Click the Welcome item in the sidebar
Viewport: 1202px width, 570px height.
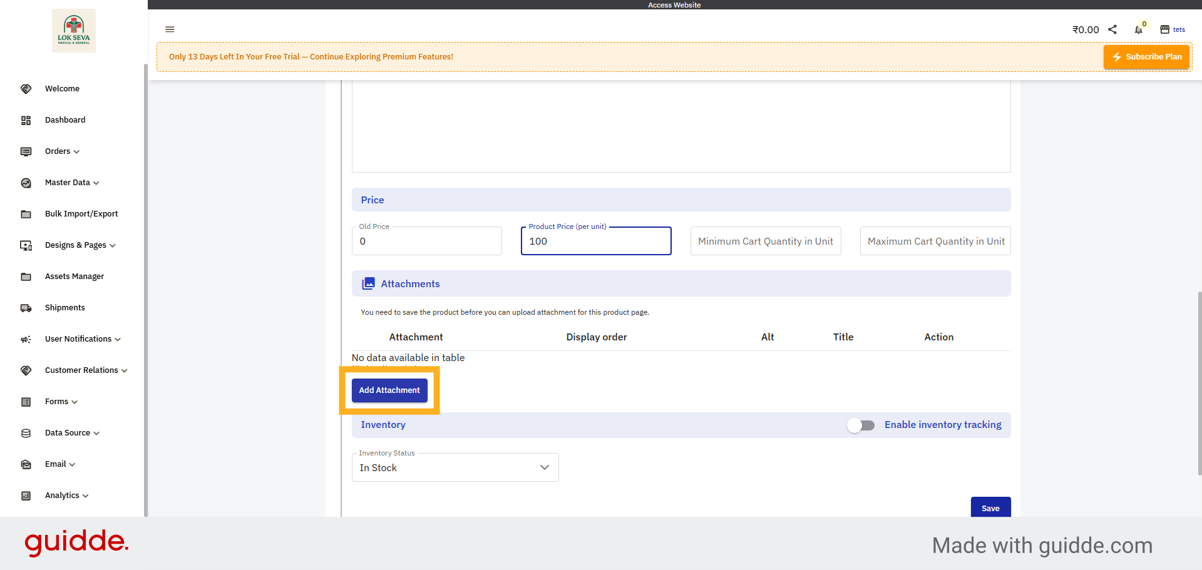tap(61, 88)
